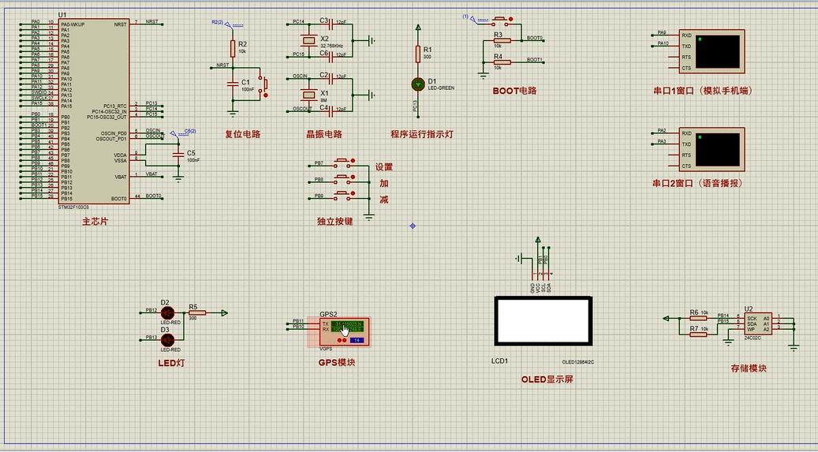818x452 pixels.
Task: Click the GPS2 module component
Action: tap(345, 332)
